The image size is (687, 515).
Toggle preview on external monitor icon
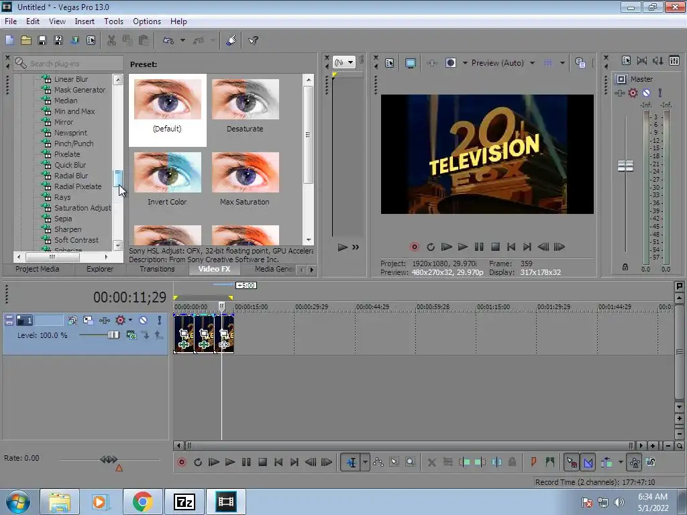pos(410,63)
